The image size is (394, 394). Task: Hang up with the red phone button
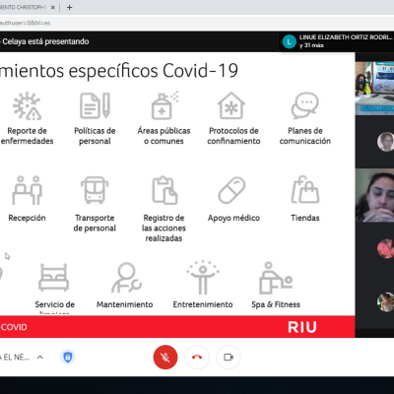[197, 357]
